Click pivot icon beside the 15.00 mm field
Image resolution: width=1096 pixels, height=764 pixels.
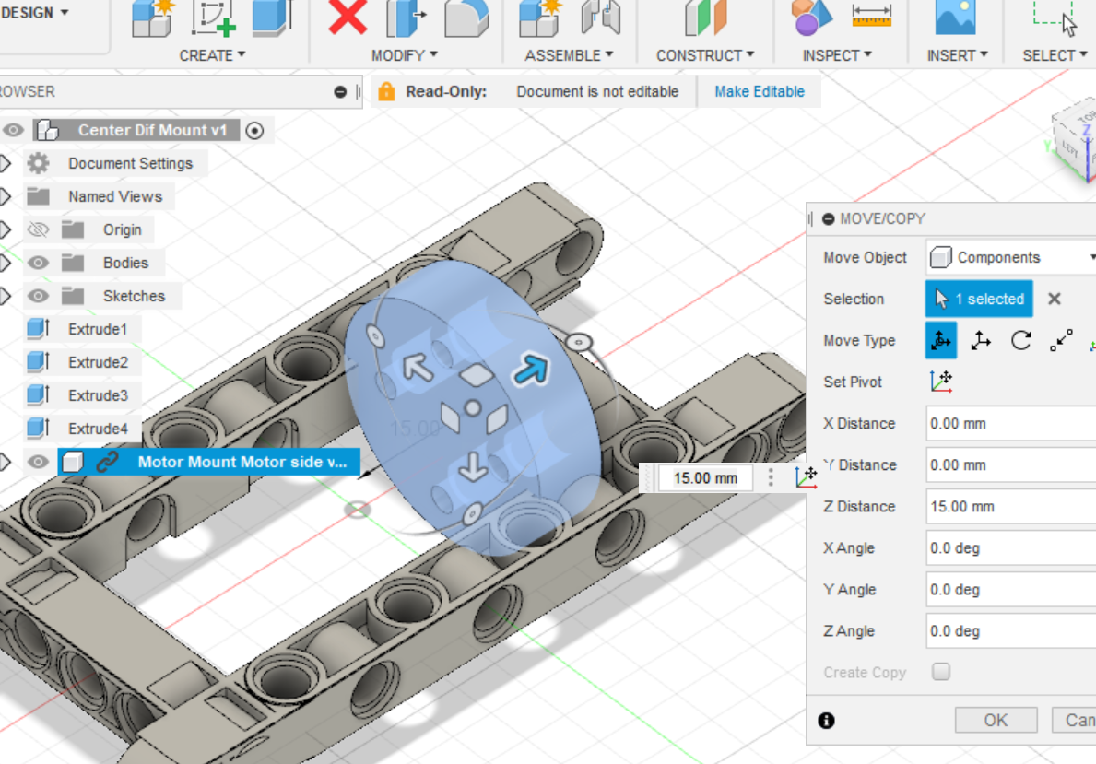[806, 477]
